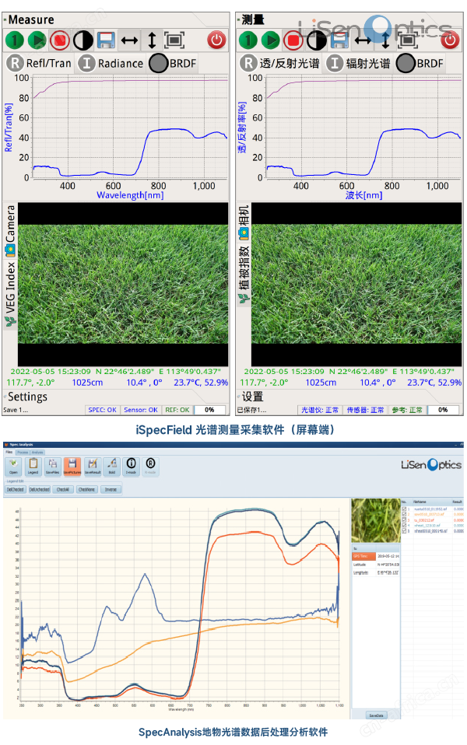Open the 植被指数 side tab
The width and height of the screenshot is (467, 745).
coord(244,275)
